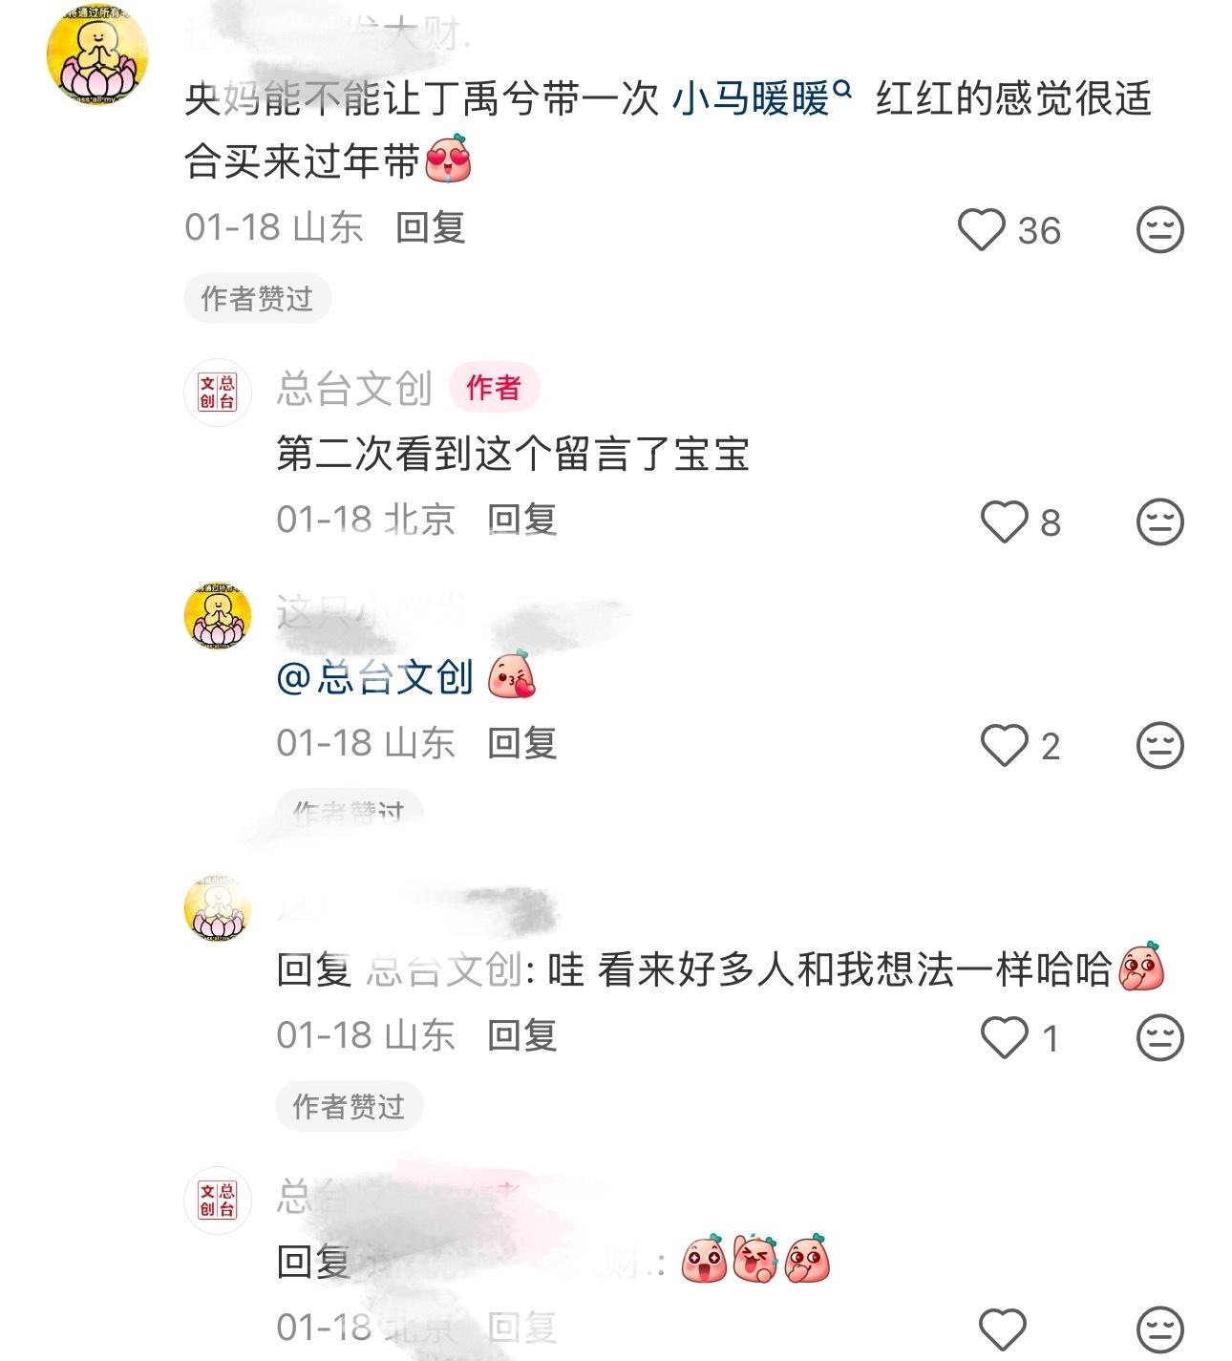Open 总台文创 avatar on the bottom reply
This screenshot has height=1361, width=1232.
[x=218, y=1201]
